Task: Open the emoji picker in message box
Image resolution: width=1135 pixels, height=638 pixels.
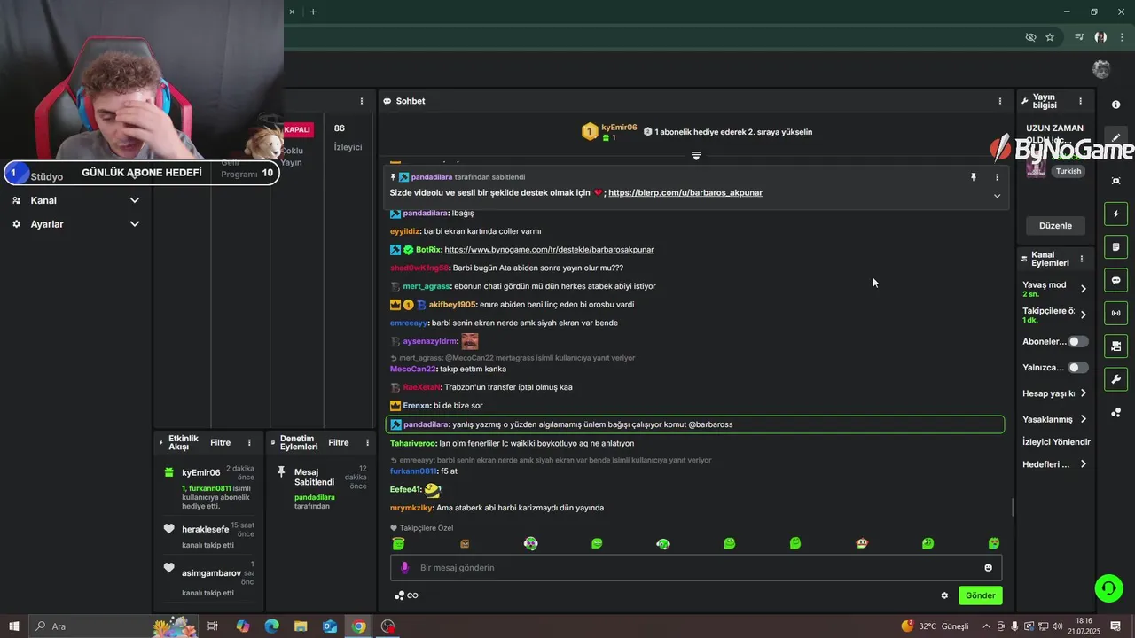Action: (x=988, y=567)
